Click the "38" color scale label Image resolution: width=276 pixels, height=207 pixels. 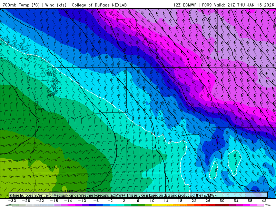pyautogui.click(x=250, y=201)
